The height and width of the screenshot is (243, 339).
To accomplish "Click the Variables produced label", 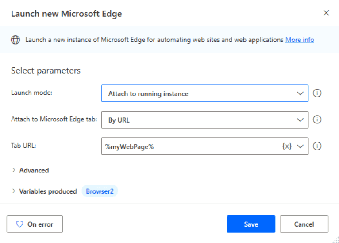I will [48, 191].
